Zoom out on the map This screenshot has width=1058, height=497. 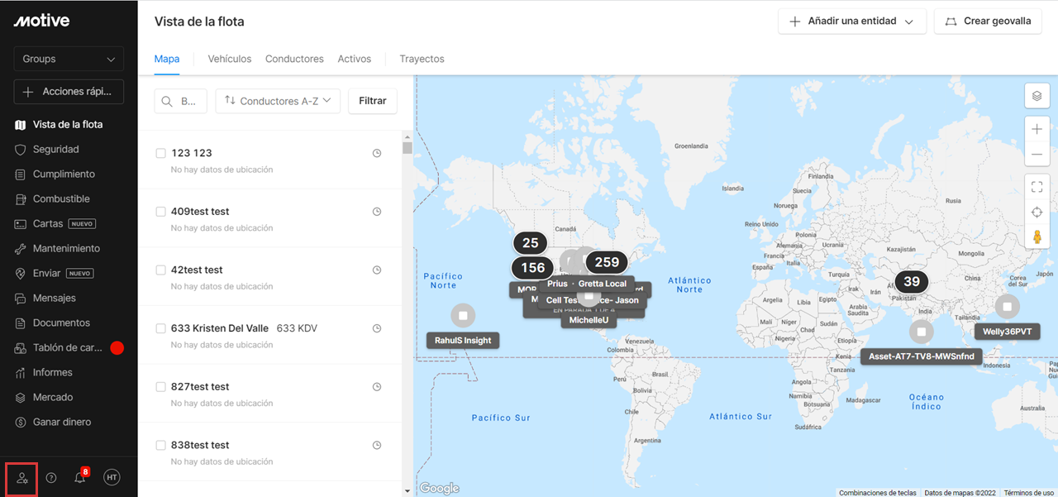point(1037,155)
